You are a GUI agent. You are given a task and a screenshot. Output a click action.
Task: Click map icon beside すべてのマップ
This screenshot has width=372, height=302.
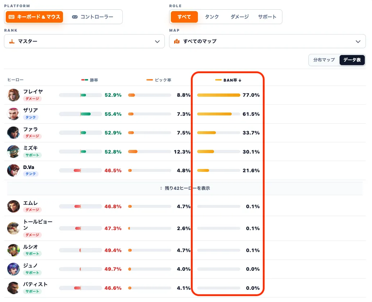coord(177,41)
